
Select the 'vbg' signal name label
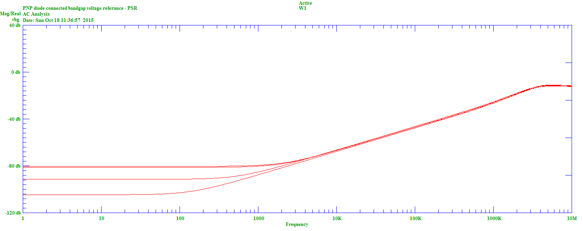click(15, 19)
